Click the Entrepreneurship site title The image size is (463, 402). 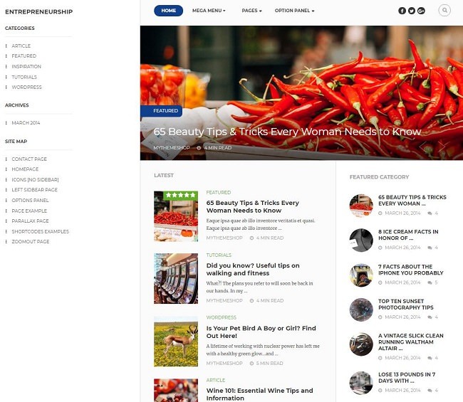point(38,12)
